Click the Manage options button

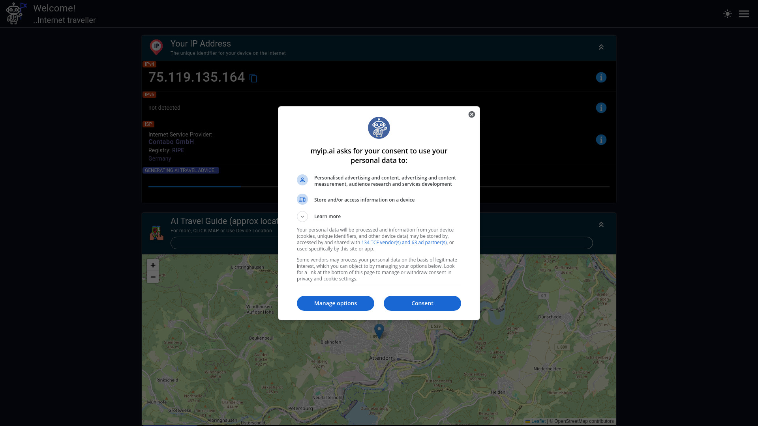pos(335,303)
